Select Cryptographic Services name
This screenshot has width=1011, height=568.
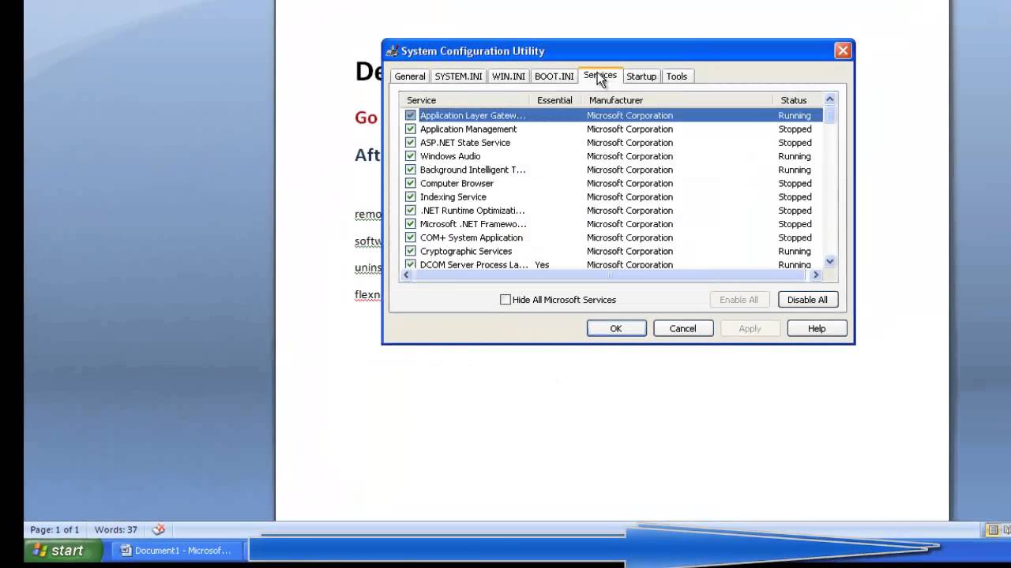coord(466,251)
